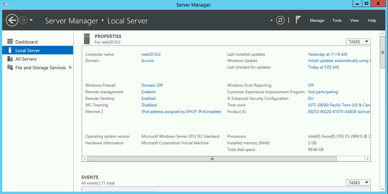Click Remote management Enabled link
The height and width of the screenshot is (194, 388).
[x=148, y=92]
